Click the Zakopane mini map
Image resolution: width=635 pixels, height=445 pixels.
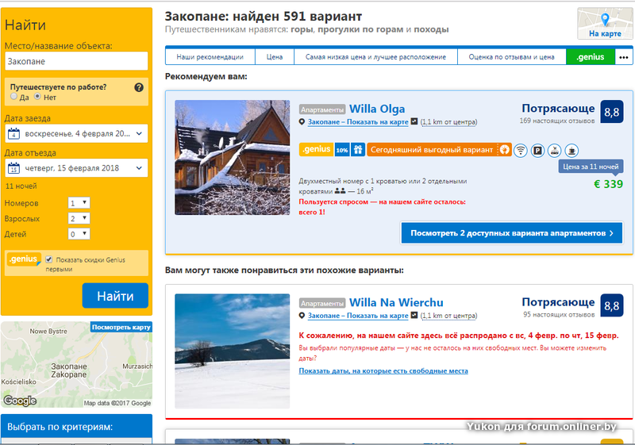click(x=76, y=365)
